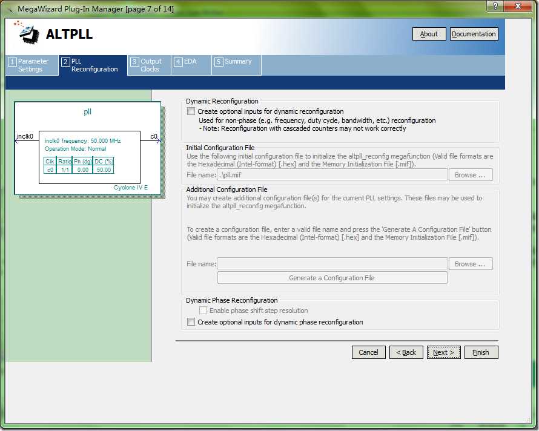The height and width of the screenshot is (431, 539).
Task: Open the Parameter Settings tab
Action: 32,65
